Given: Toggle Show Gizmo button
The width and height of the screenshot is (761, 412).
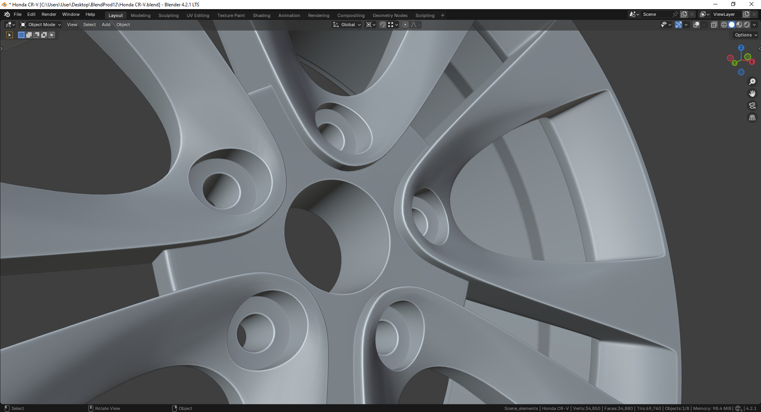Looking at the screenshot, I should click(679, 25).
